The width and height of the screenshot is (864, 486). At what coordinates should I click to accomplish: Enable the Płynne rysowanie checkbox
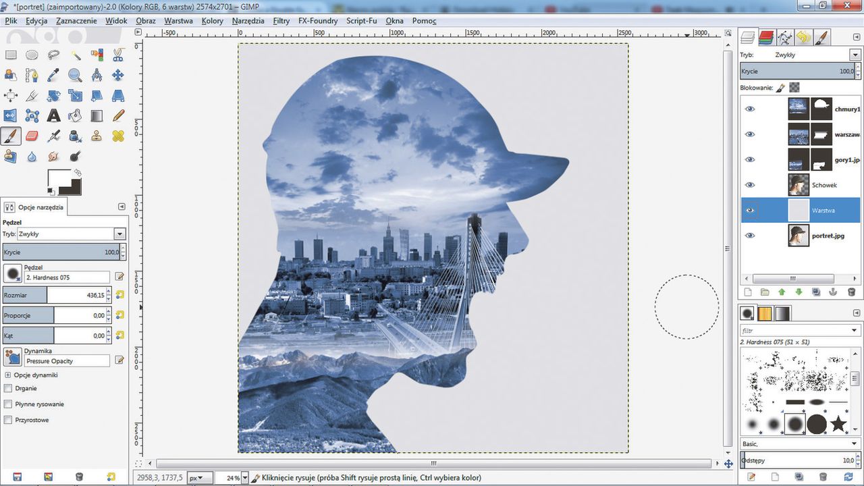click(x=8, y=404)
